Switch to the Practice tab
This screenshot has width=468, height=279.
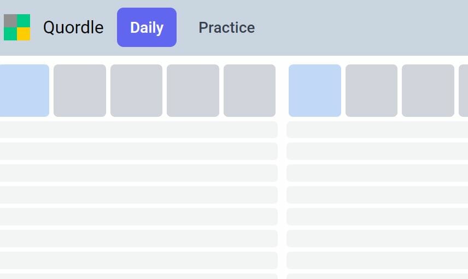pos(226,27)
